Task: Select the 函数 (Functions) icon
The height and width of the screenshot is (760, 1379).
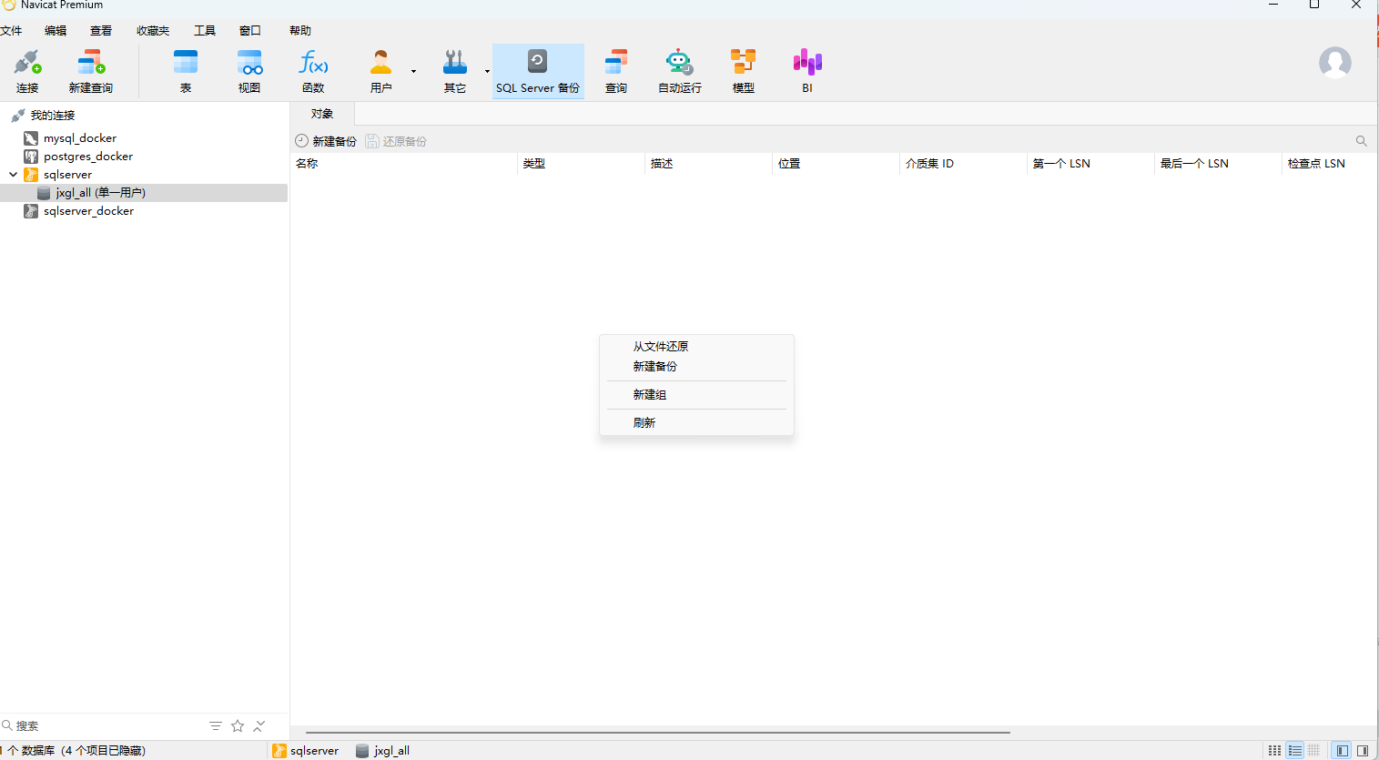Action: [x=312, y=70]
